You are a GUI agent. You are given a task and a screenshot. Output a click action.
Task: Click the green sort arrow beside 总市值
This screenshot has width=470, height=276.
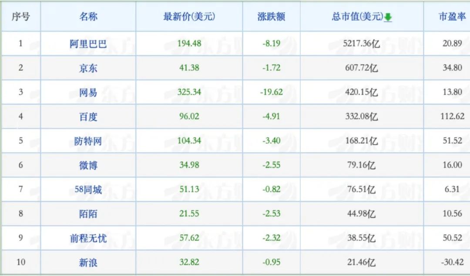(388, 17)
